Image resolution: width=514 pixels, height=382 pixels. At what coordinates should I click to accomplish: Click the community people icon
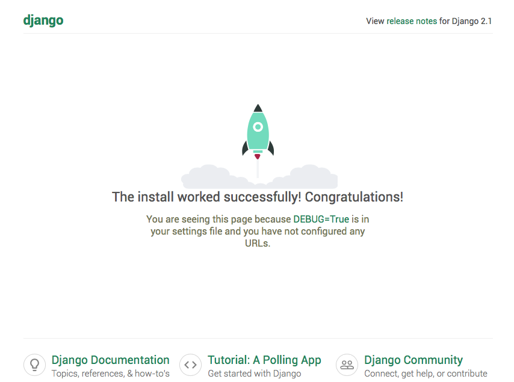coord(347,365)
